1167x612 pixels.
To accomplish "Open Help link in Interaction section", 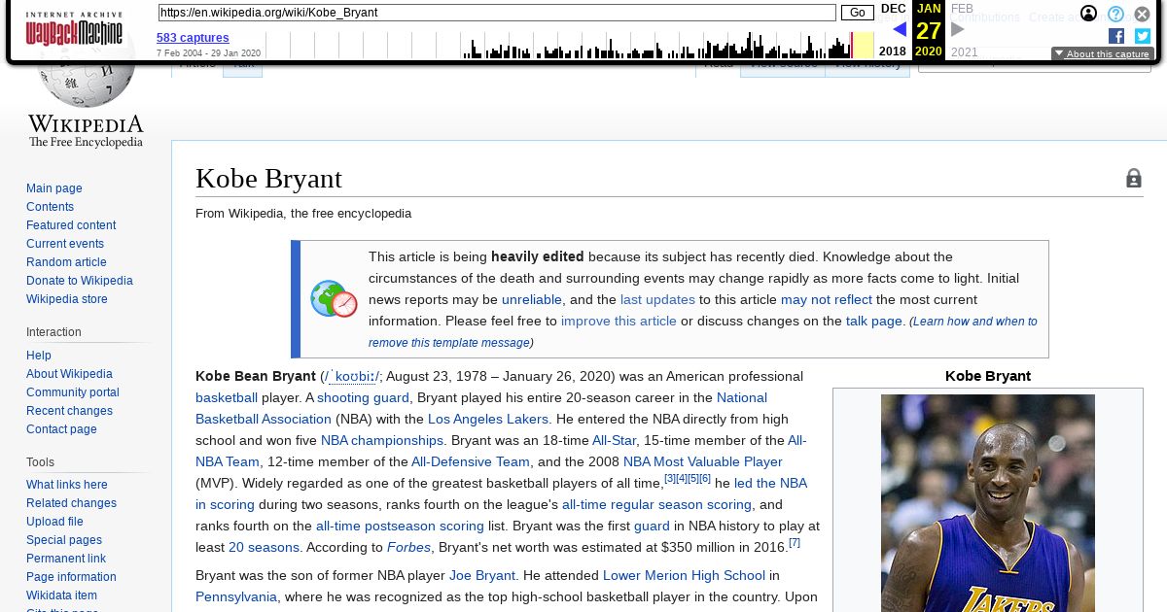I will 39,356.
